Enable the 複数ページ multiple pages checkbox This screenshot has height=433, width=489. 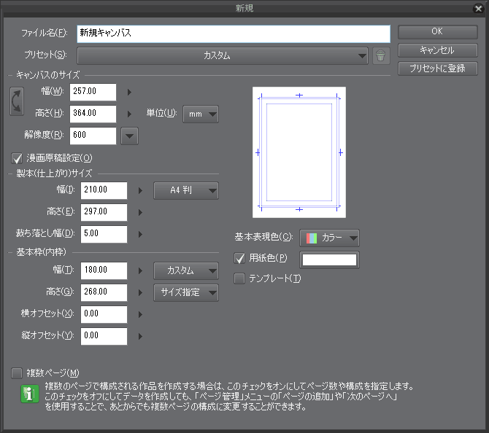tap(18, 373)
